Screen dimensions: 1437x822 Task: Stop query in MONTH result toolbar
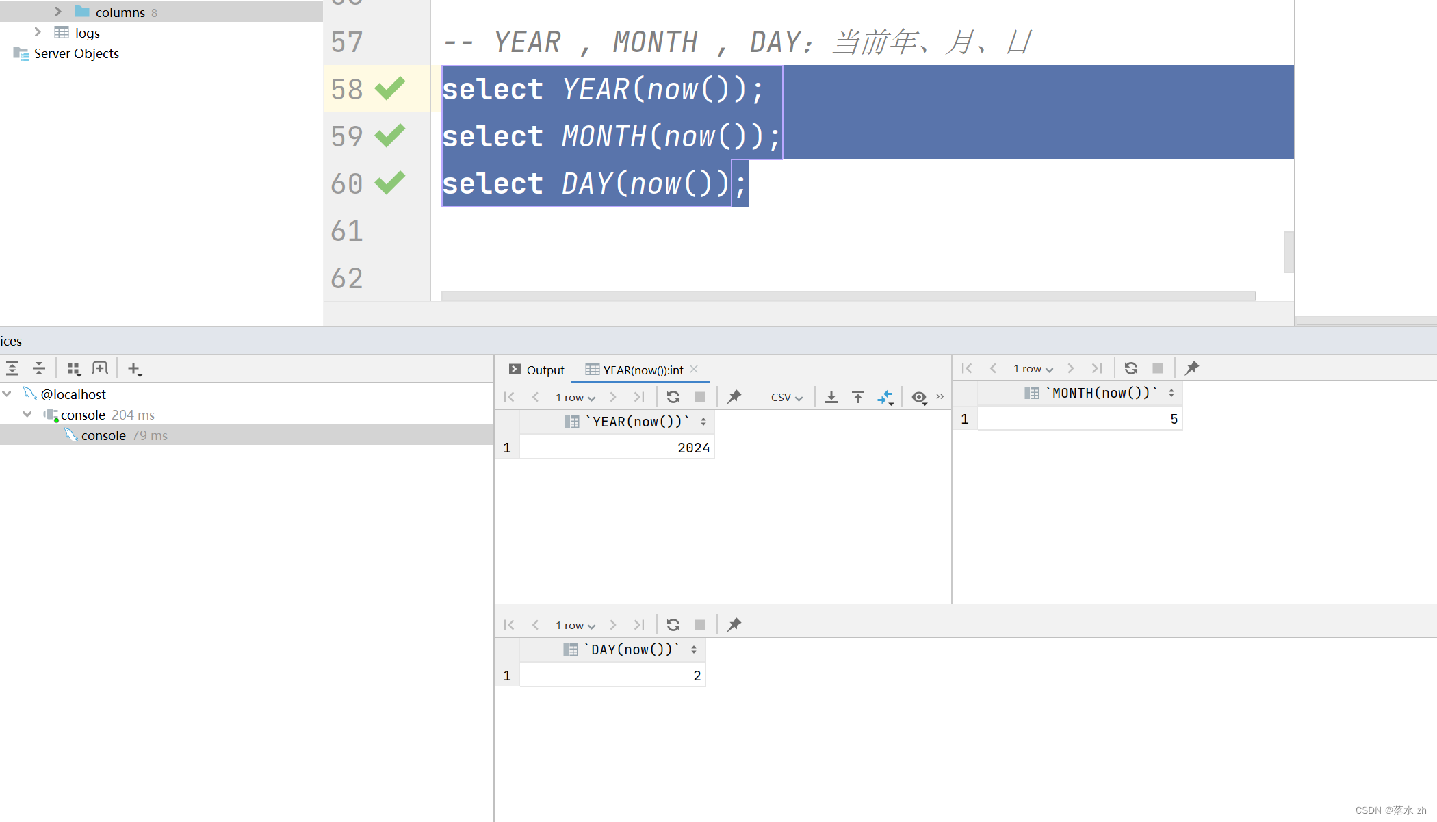(x=1158, y=368)
